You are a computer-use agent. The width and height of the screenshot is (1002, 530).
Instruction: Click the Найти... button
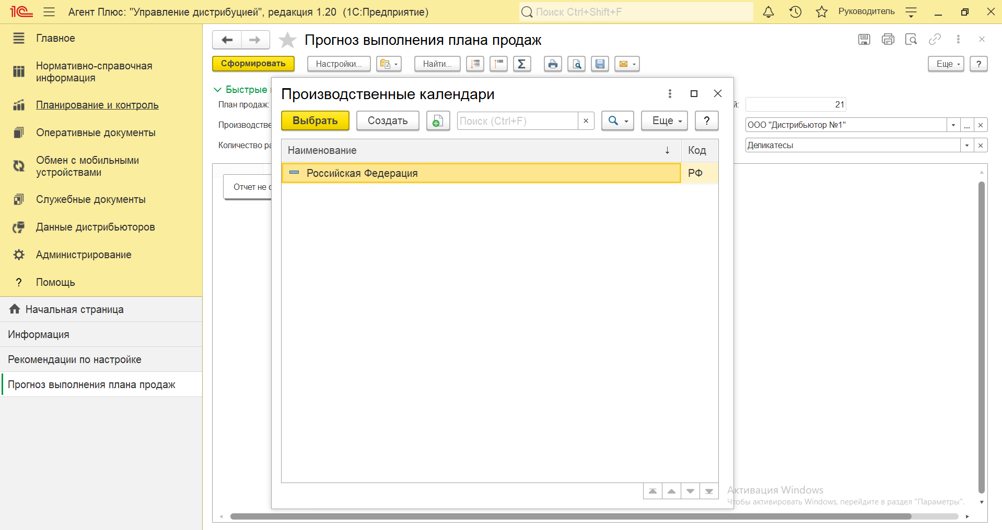[x=437, y=64]
